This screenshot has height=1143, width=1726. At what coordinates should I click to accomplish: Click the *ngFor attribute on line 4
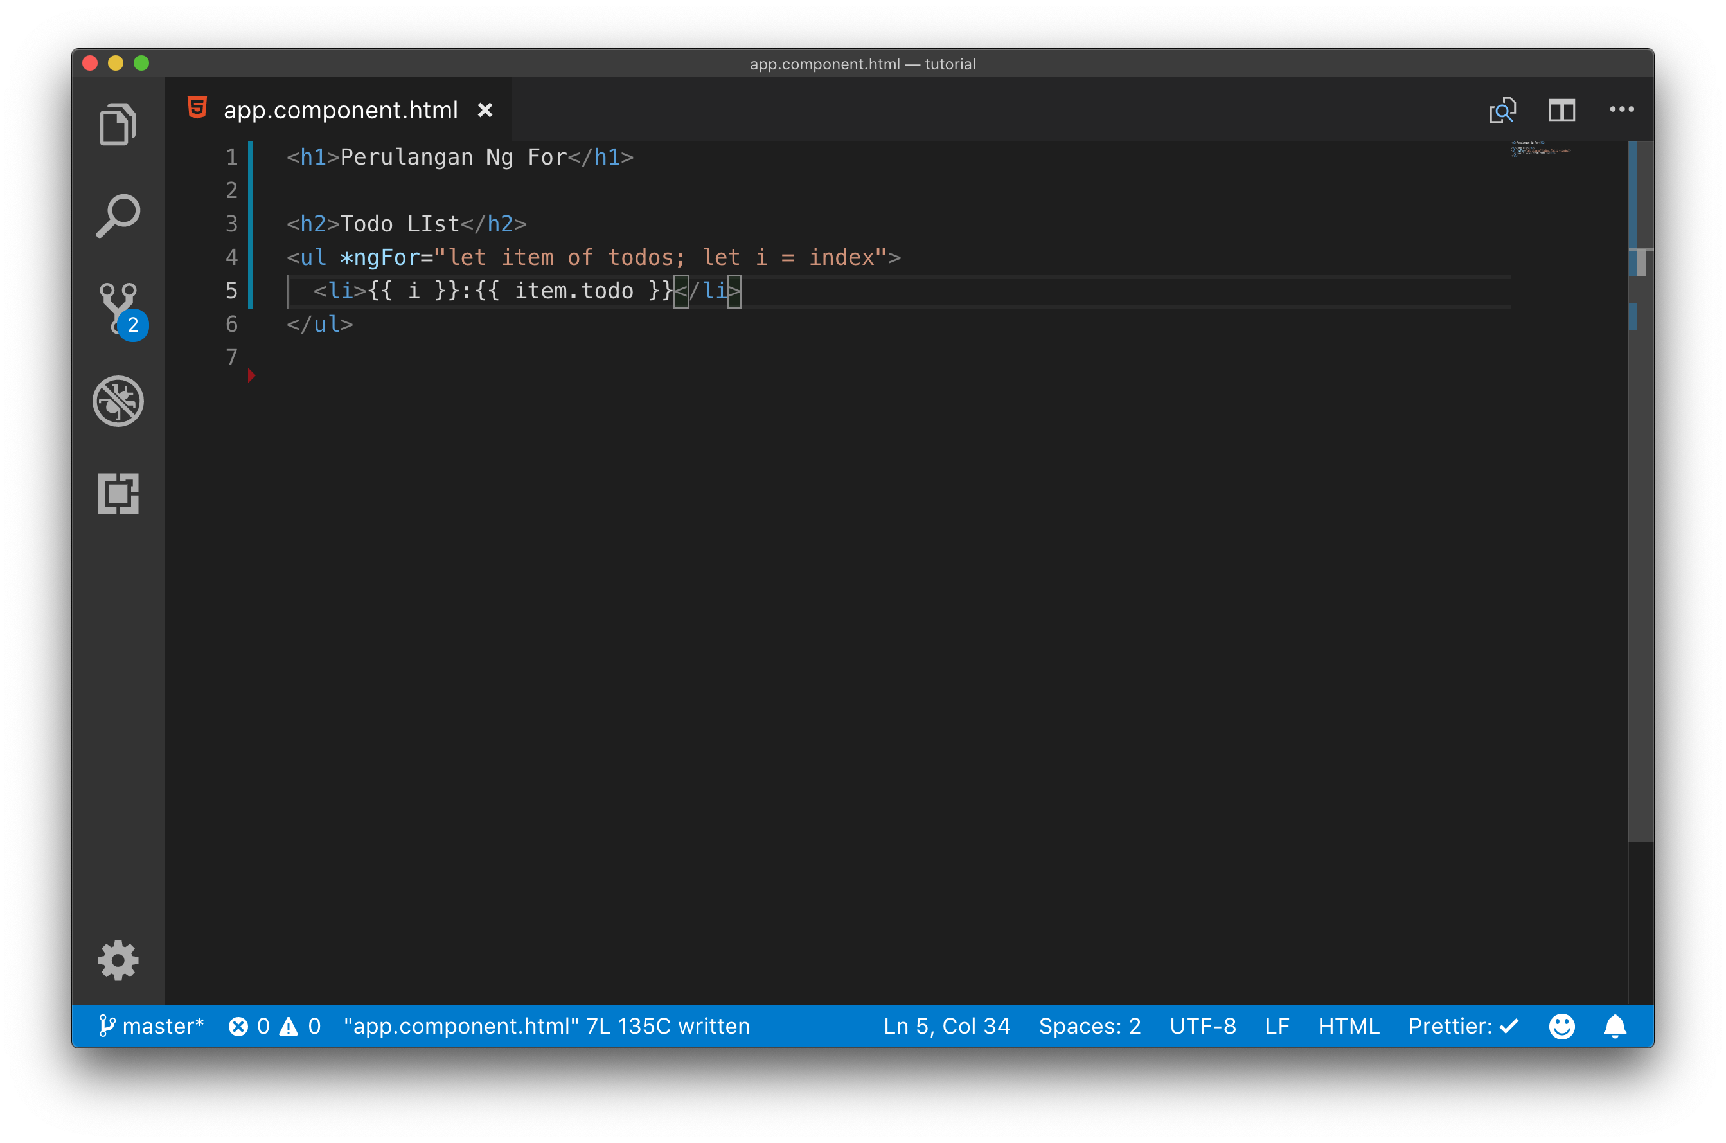click(379, 257)
